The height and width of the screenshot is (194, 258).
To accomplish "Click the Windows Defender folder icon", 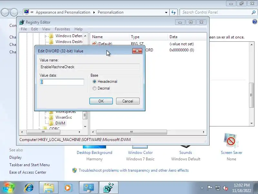I will [51, 36].
